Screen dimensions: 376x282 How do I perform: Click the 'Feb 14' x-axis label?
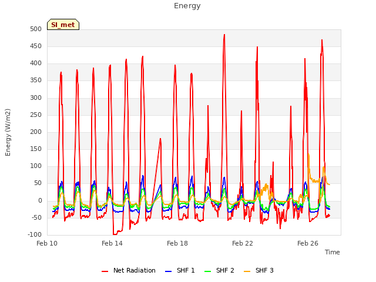(112, 243)
